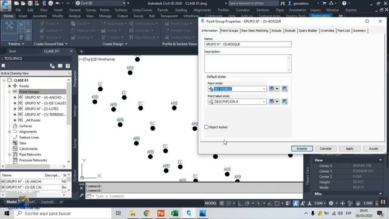Click the Undo arrow in quick access toolbar
389x219 pixels.
[x=58, y=3]
